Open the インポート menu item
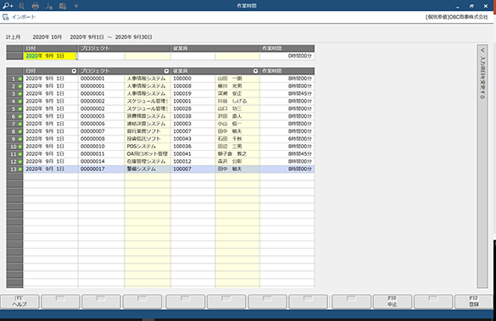 click(24, 17)
